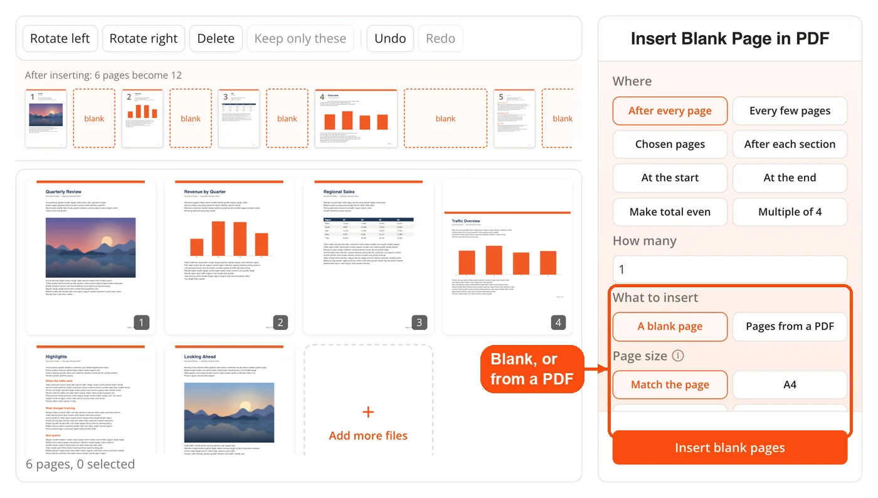Click the Keep only these button
878x498 pixels.
300,38
